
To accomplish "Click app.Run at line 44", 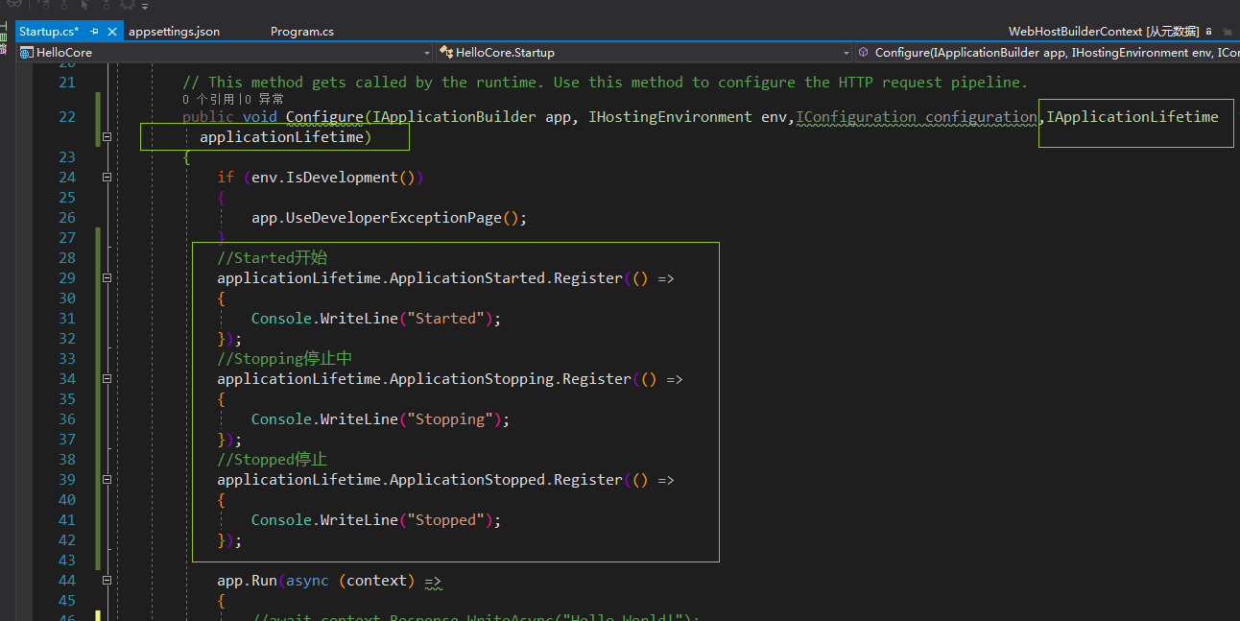I will [247, 581].
